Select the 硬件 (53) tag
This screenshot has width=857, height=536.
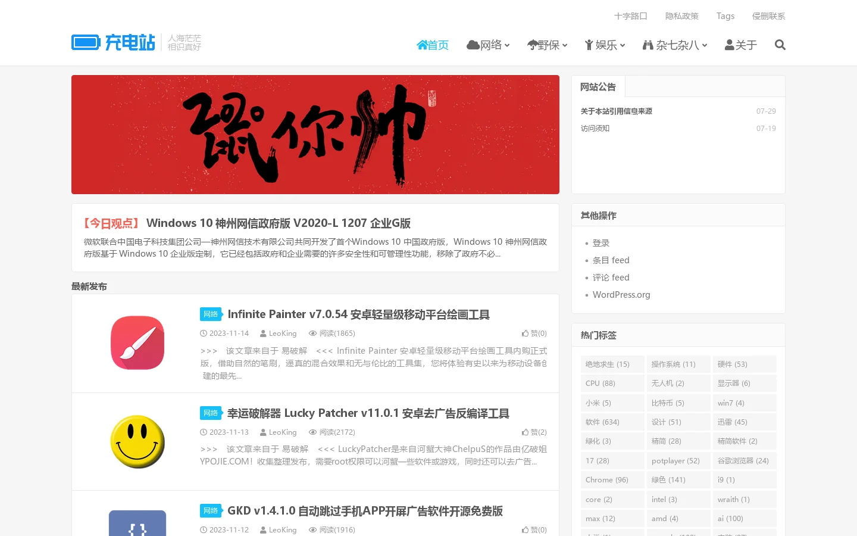click(745, 364)
